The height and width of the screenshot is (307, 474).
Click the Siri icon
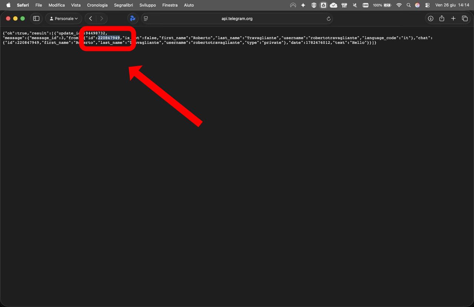pyautogui.click(x=417, y=5)
